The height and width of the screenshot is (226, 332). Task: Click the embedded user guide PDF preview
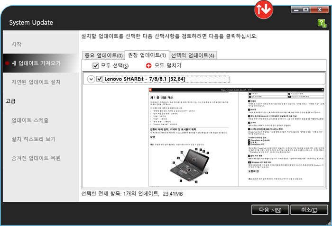coord(236,137)
